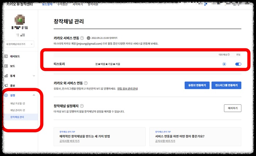Click external link icon next to 채널 프로필
This screenshot has width=256, height=156.
[24, 104]
